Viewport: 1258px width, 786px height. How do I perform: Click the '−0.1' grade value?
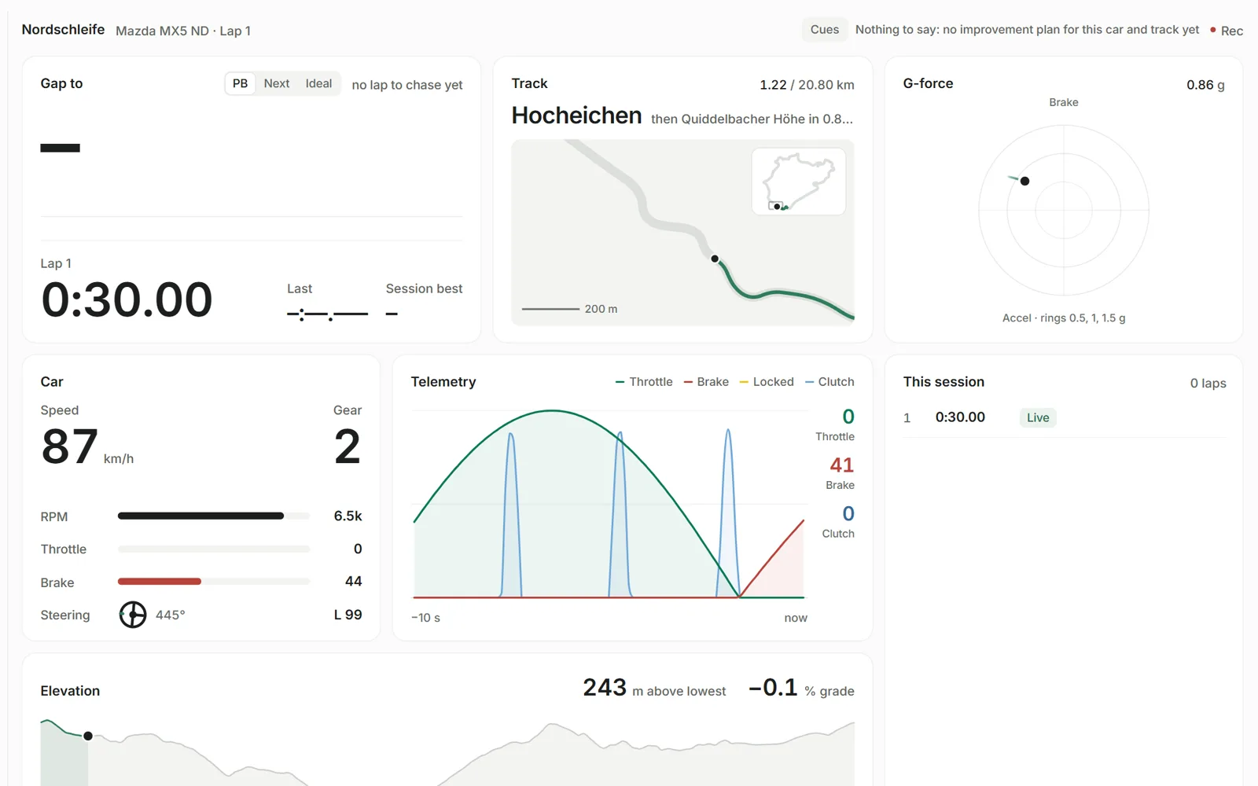[x=773, y=688]
